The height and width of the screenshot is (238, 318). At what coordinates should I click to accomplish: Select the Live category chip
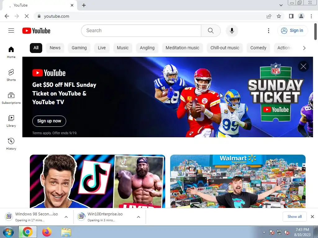102,48
